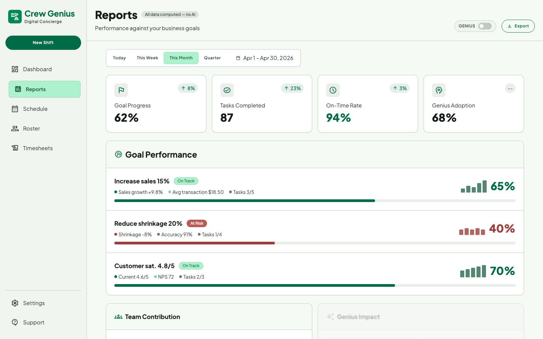This screenshot has width=543, height=339.
Task: Click On Track badge for Increase sales
Action: click(186, 181)
